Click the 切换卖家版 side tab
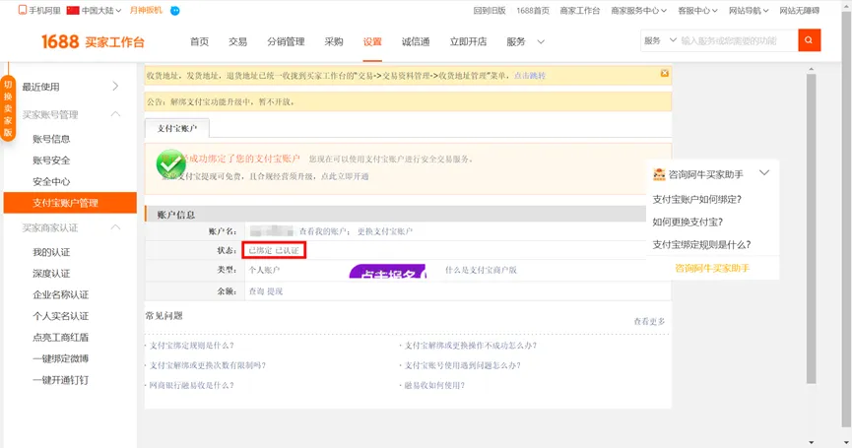This screenshot has width=852, height=448. (x=8, y=107)
